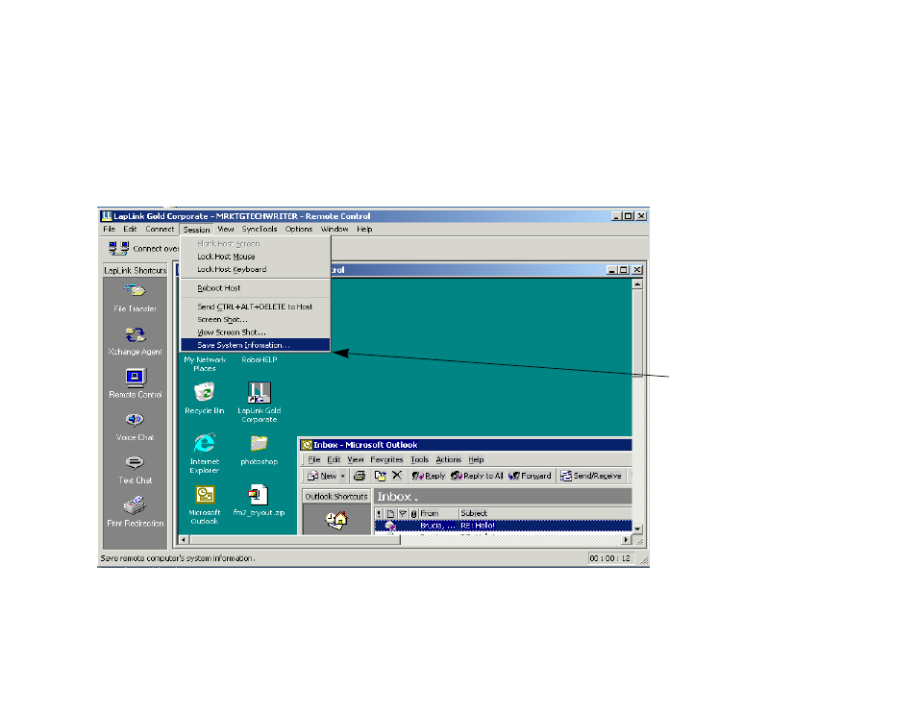Click Forward button in Outlook toolbar
The image size is (917, 713).
point(530,476)
